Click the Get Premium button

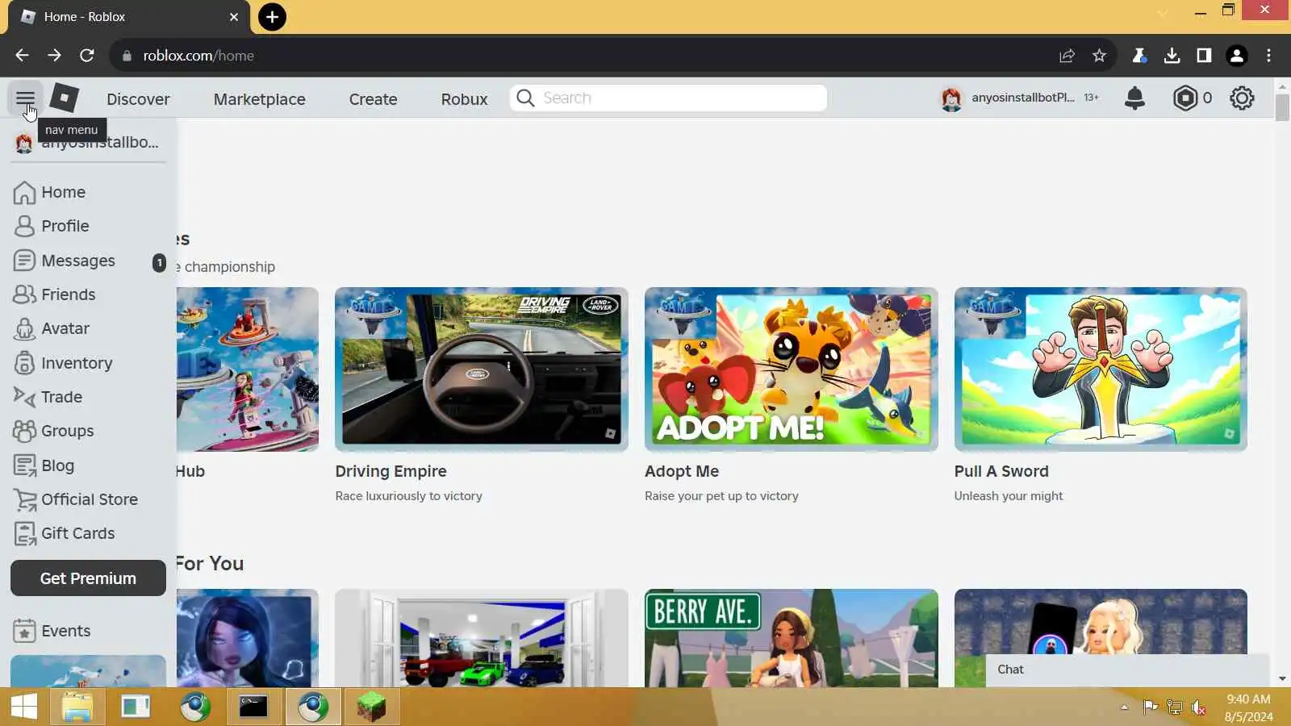pyautogui.click(x=88, y=578)
